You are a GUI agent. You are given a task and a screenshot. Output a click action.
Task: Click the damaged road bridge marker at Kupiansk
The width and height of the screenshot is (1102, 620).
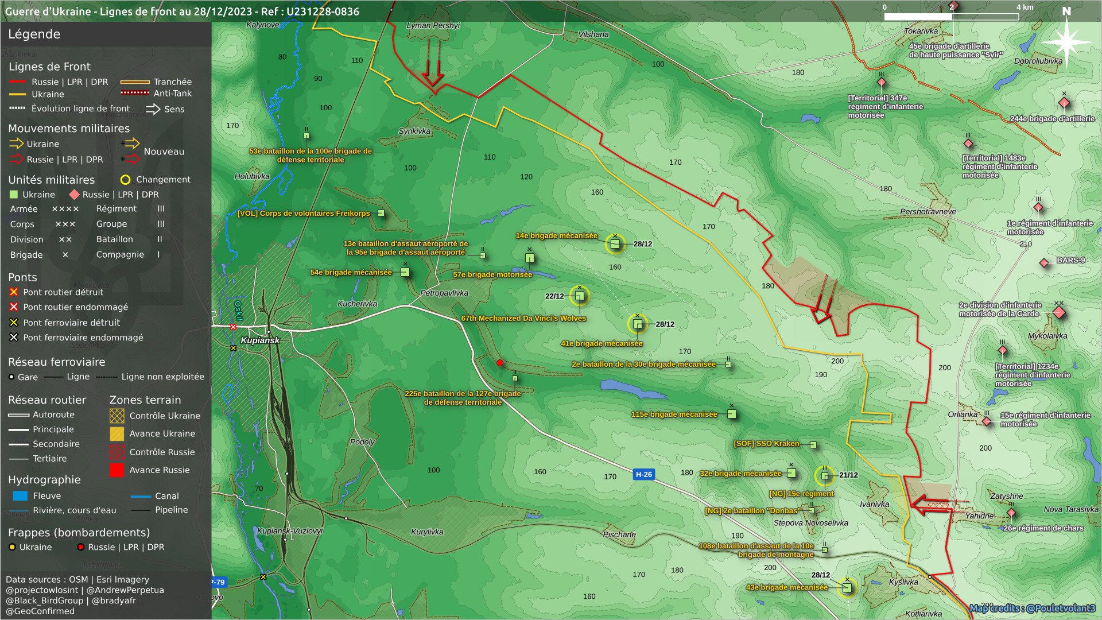pos(233,327)
